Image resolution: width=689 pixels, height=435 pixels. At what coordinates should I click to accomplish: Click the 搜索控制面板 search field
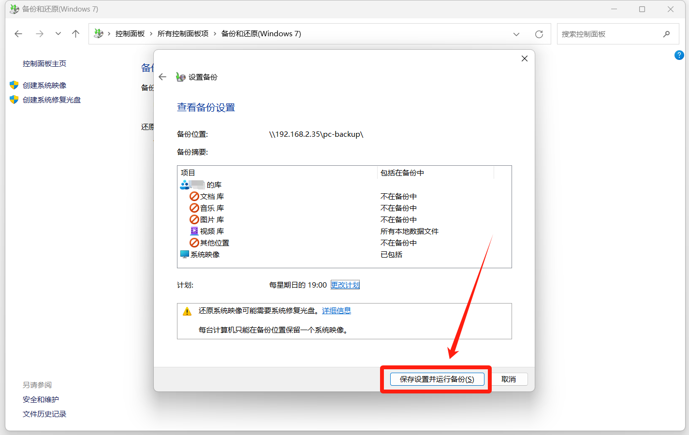[609, 34]
